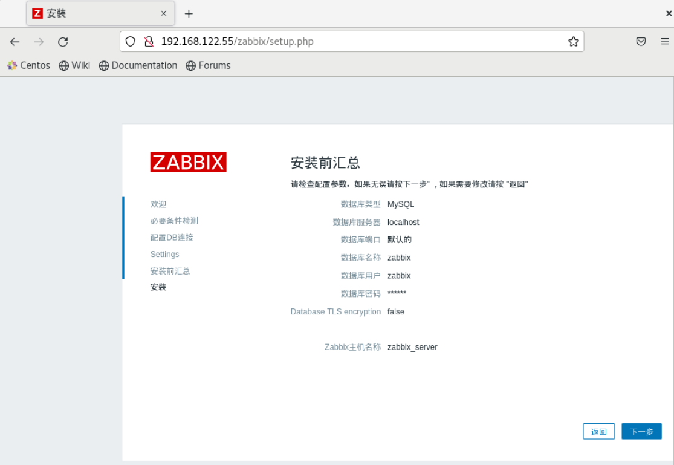Image resolution: width=674 pixels, height=465 pixels.
Task: Select the 安装 browser tab
Action: pyautogui.click(x=100, y=13)
